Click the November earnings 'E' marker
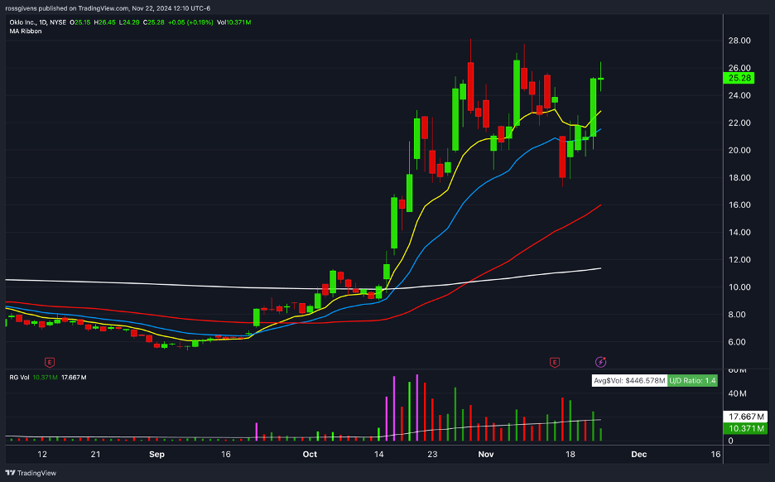The width and height of the screenshot is (775, 482). (x=555, y=363)
